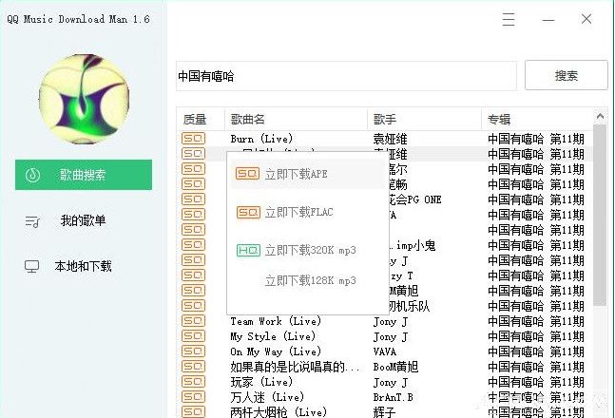Screen dimensions: 615x418
Task: Click the SQ icon beside 立即下载FLAC
Action: coord(248,212)
